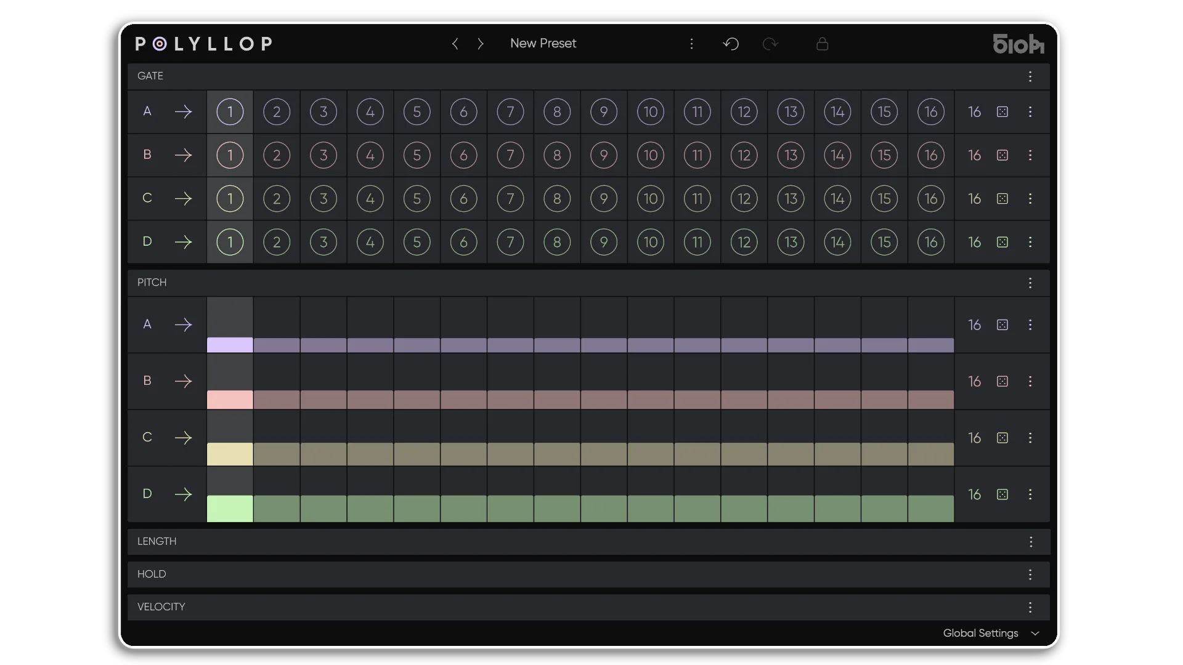Set Gate row A length value 16

(974, 112)
